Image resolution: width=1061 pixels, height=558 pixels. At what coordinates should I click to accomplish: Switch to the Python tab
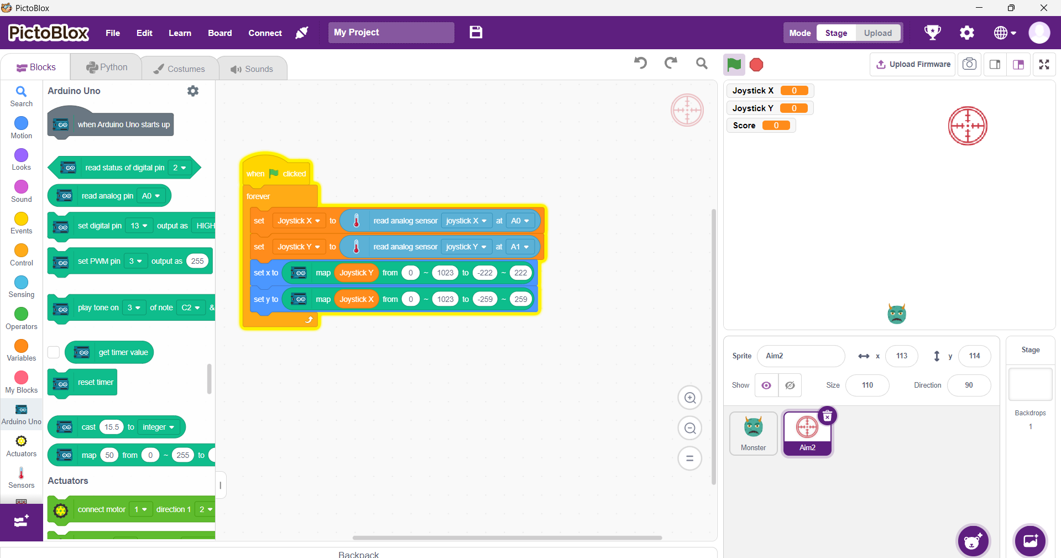(107, 67)
